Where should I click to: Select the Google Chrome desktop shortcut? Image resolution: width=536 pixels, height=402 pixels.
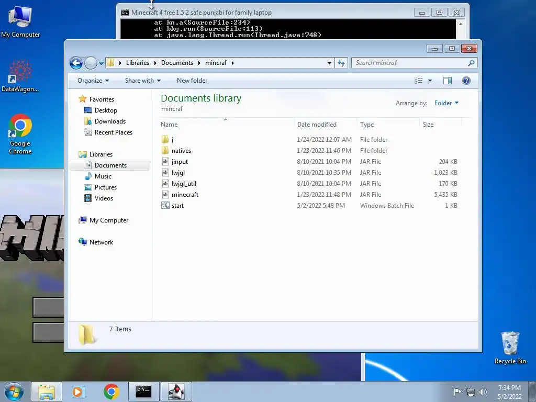(20, 134)
